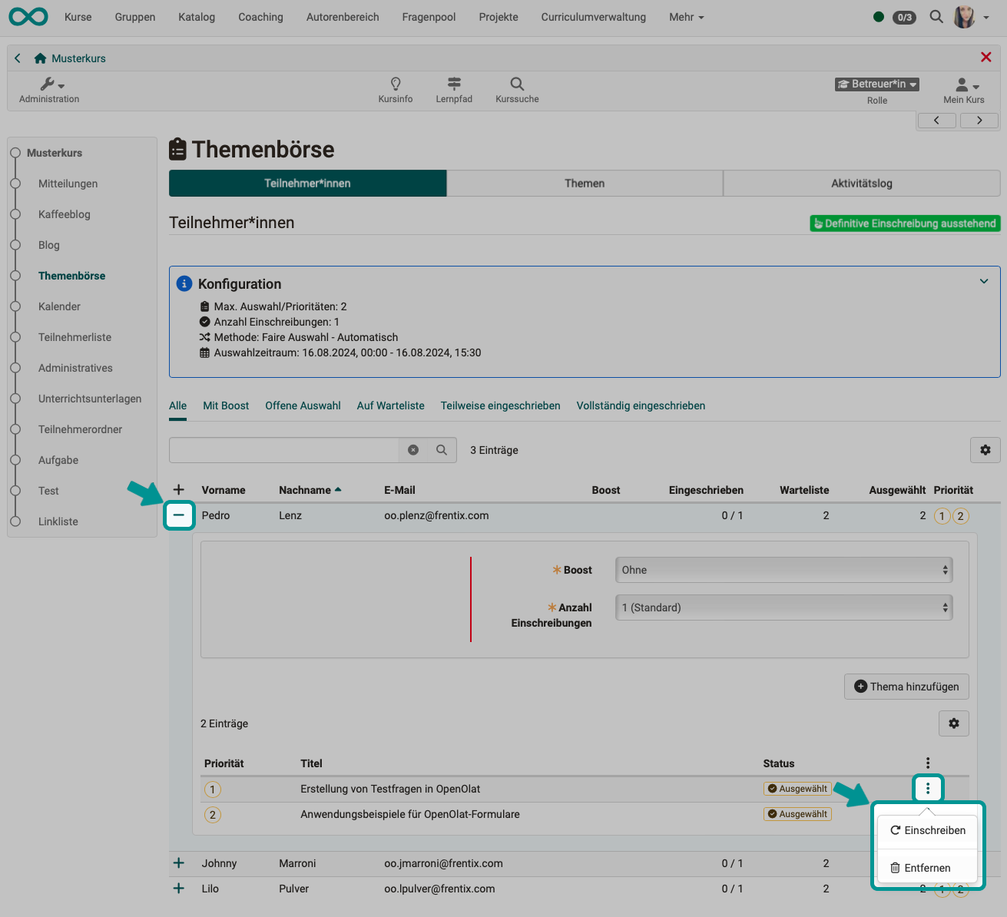Select Entfernen from the context menu
This screenshot has width=1007, height=917.
coord(927,867)
